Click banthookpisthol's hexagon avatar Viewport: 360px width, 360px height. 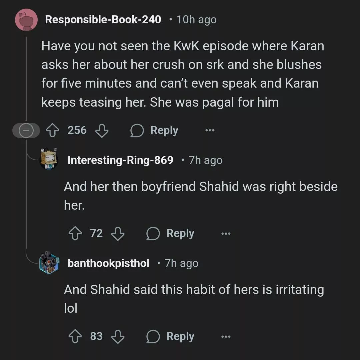click(x=49, y=263)
